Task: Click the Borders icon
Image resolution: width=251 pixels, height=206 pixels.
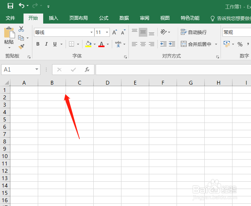Action: coord(71,44)
